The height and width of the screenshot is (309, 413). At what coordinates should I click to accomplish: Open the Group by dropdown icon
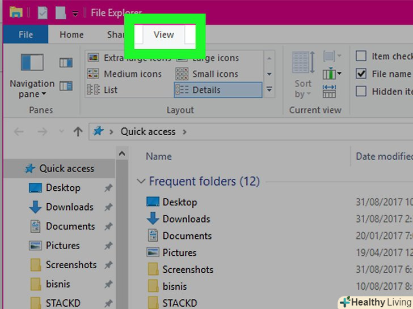(x=332, y=56)
